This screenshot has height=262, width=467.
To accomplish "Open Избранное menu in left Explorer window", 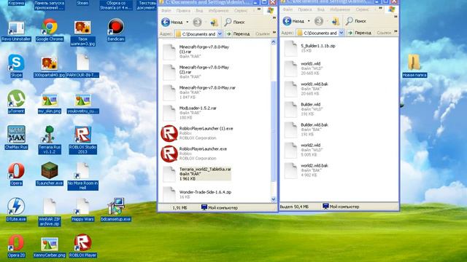I will [219, 11].
